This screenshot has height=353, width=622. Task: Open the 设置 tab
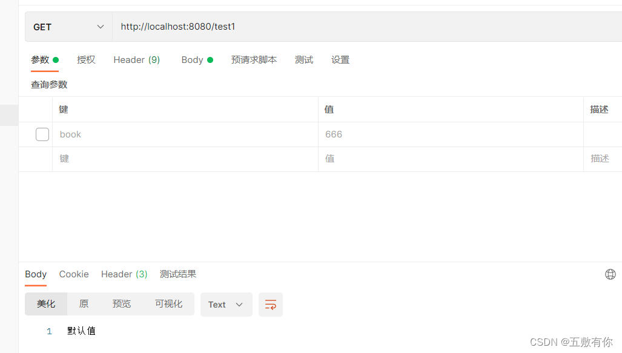tap(340, 59)
